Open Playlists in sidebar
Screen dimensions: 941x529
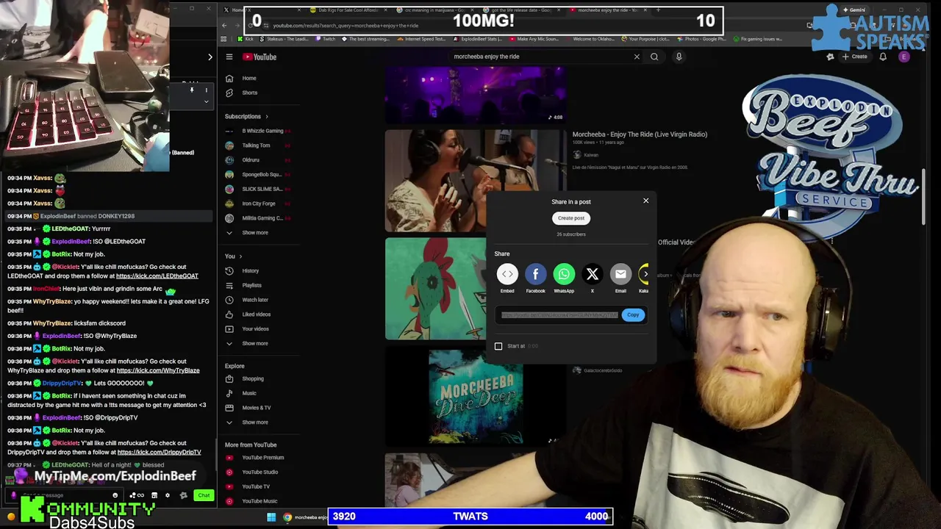(x=251, y=285)
